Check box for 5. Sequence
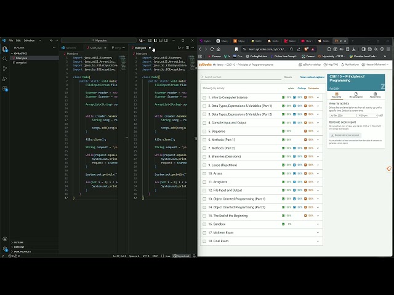Screen dimensions: 394x295 204,131
